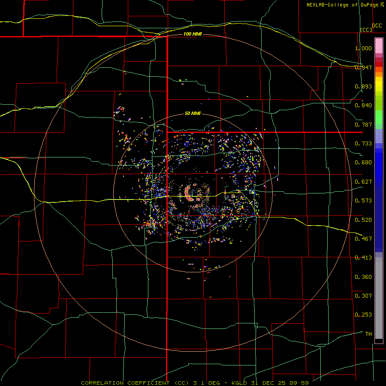386x386 pixels.
Task: Click the TH label at the scale bottom
Action: 368,334
